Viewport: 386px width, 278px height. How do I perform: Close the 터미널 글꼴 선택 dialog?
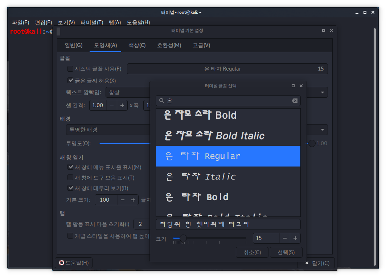301,86
